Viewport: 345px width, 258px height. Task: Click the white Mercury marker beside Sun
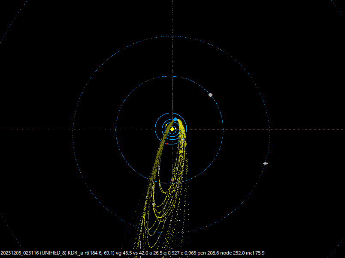176,129
